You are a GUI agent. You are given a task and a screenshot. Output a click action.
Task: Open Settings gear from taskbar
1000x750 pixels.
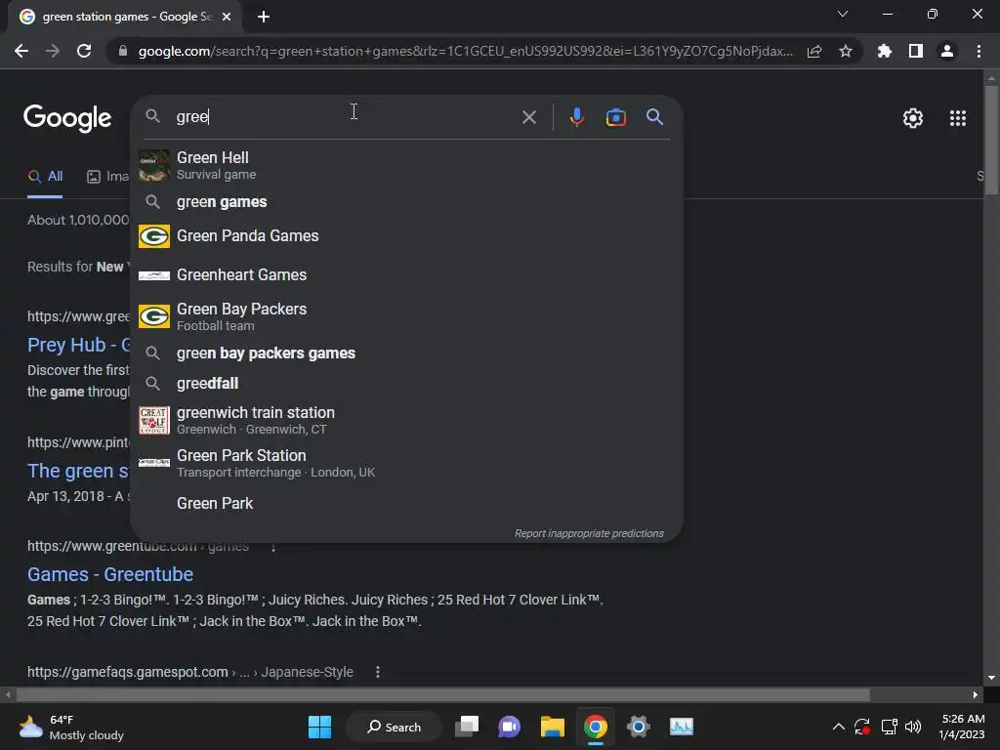click(638, 727)
